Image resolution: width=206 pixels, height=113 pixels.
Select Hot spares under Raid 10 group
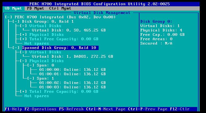click(x=37, y=96)
